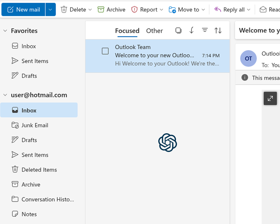The width and height of the screenshot is (280, 224).
Task: Open the Deleted Items trash folder
Action: [39, 169]
